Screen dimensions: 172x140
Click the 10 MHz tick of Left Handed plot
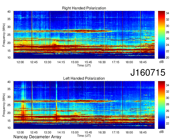(x=9, y=128)
